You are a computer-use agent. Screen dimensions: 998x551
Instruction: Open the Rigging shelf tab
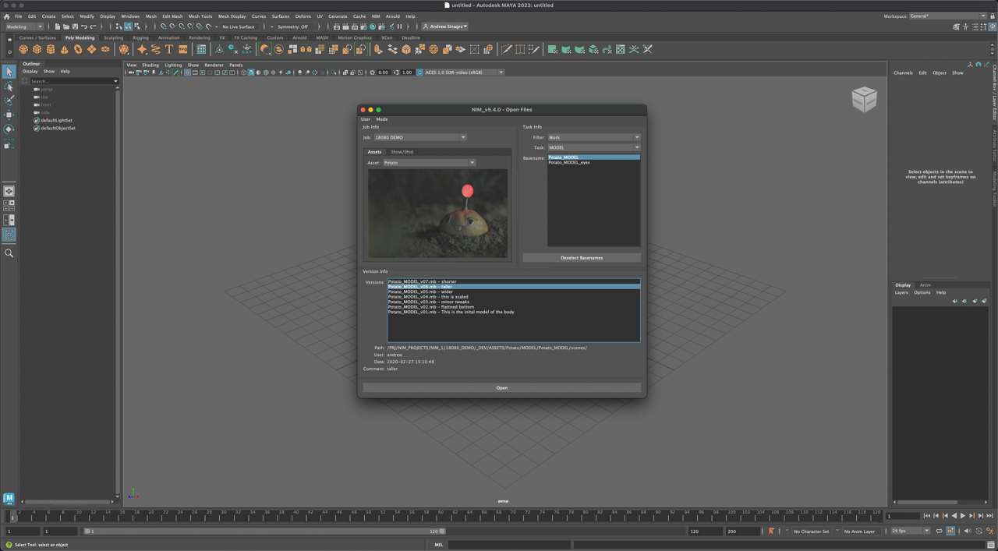[x=140, y=37]
